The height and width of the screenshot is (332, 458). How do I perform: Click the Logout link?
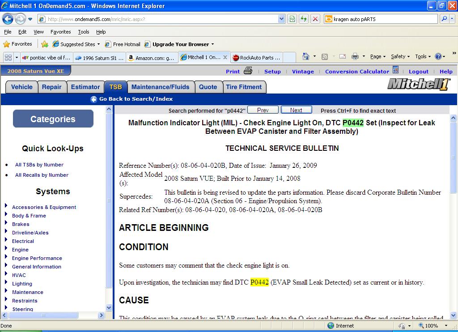tap(418, 72)
